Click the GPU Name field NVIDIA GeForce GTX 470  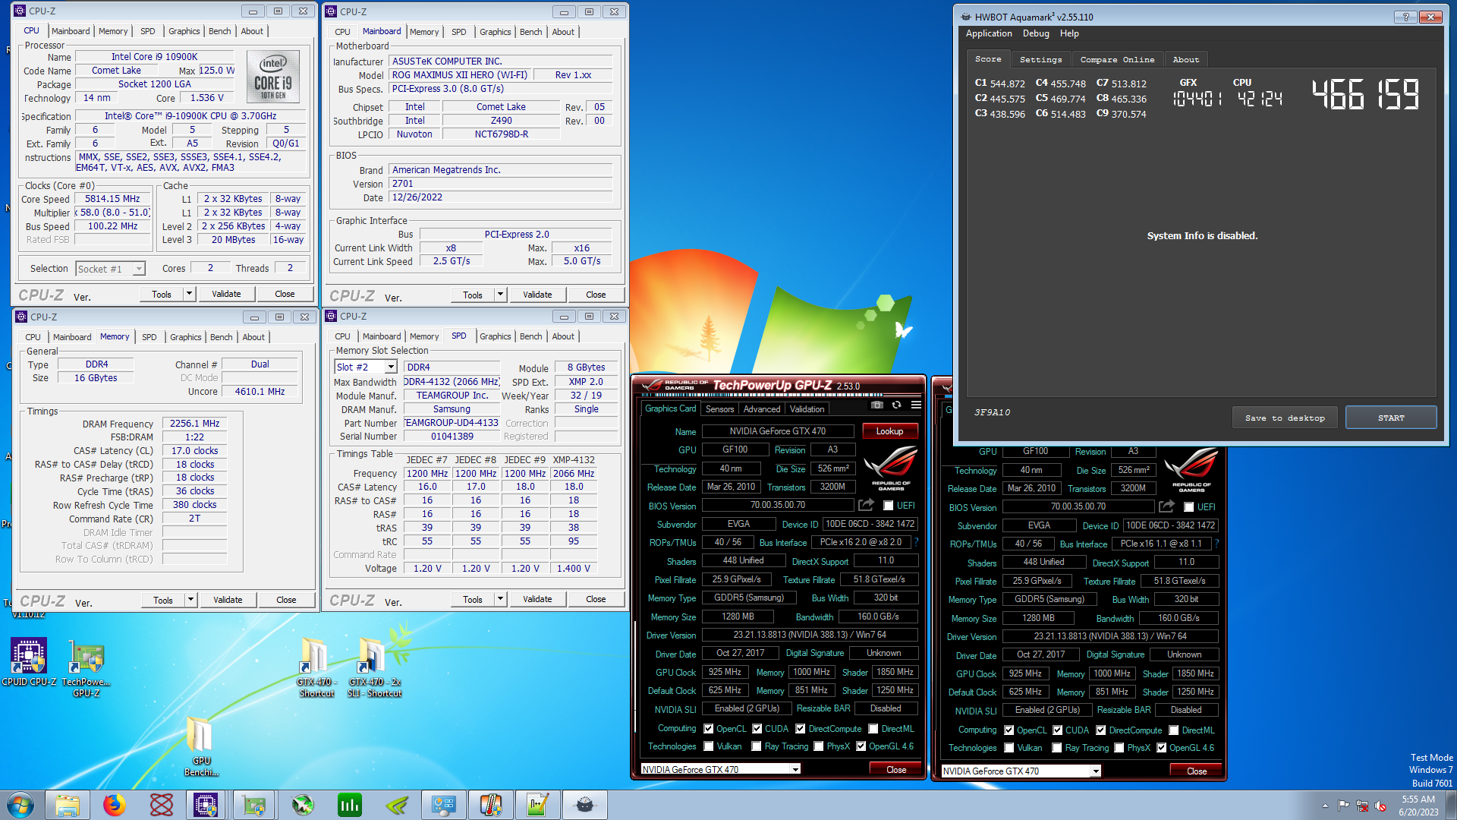point(778,431)
